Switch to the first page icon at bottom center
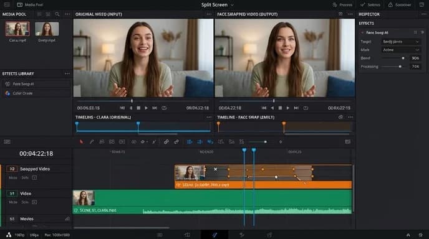This screenshot has height=239, width=429. tap(160, 235)
